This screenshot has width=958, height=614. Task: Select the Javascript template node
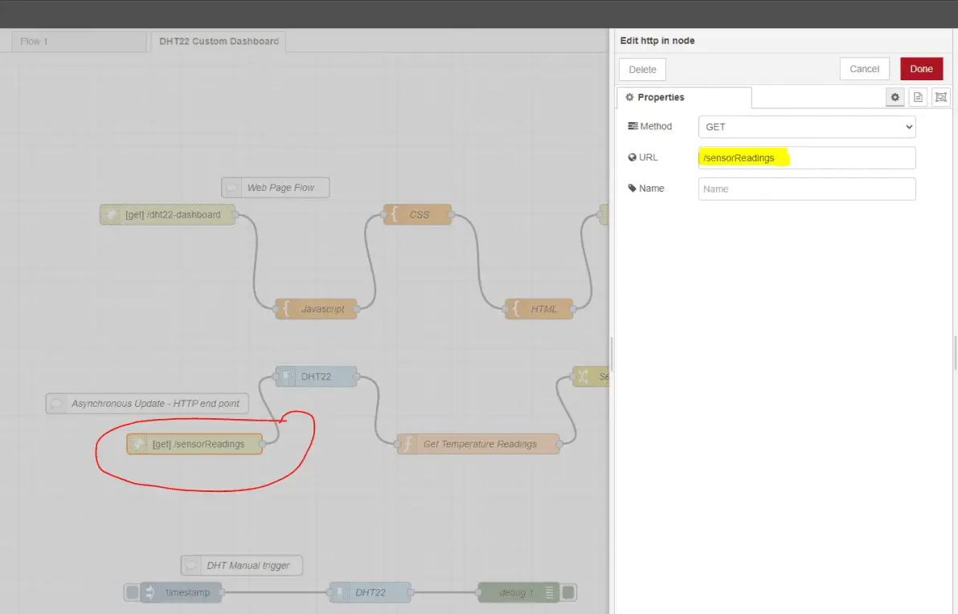[x=316, y=309]
